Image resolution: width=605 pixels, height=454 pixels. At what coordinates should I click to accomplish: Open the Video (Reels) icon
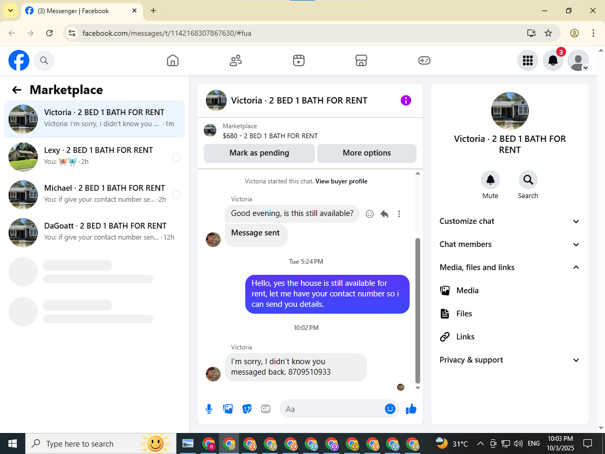pos(299,60)
